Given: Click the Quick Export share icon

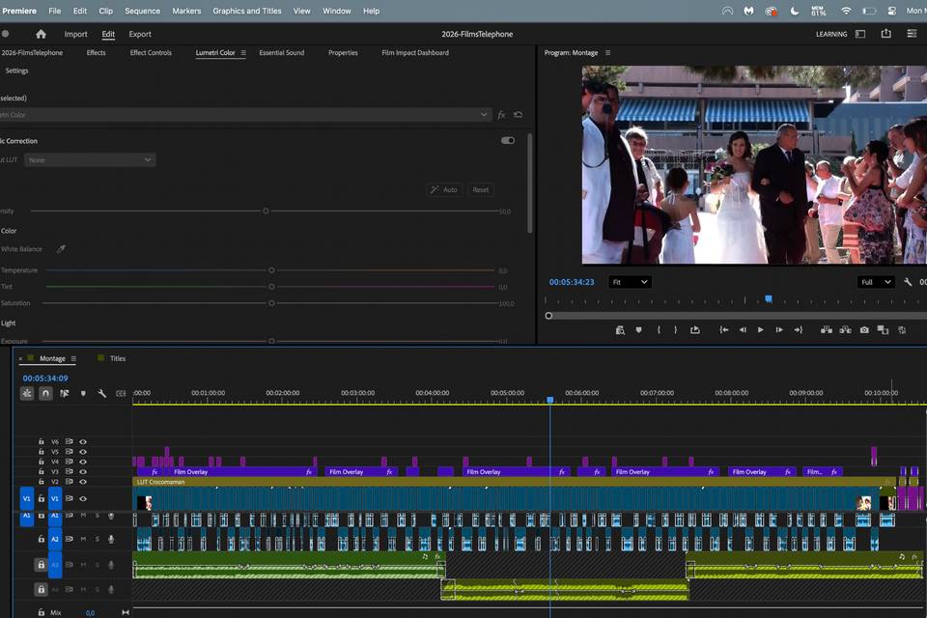Looking at the screenshot, I should [885, 34].
